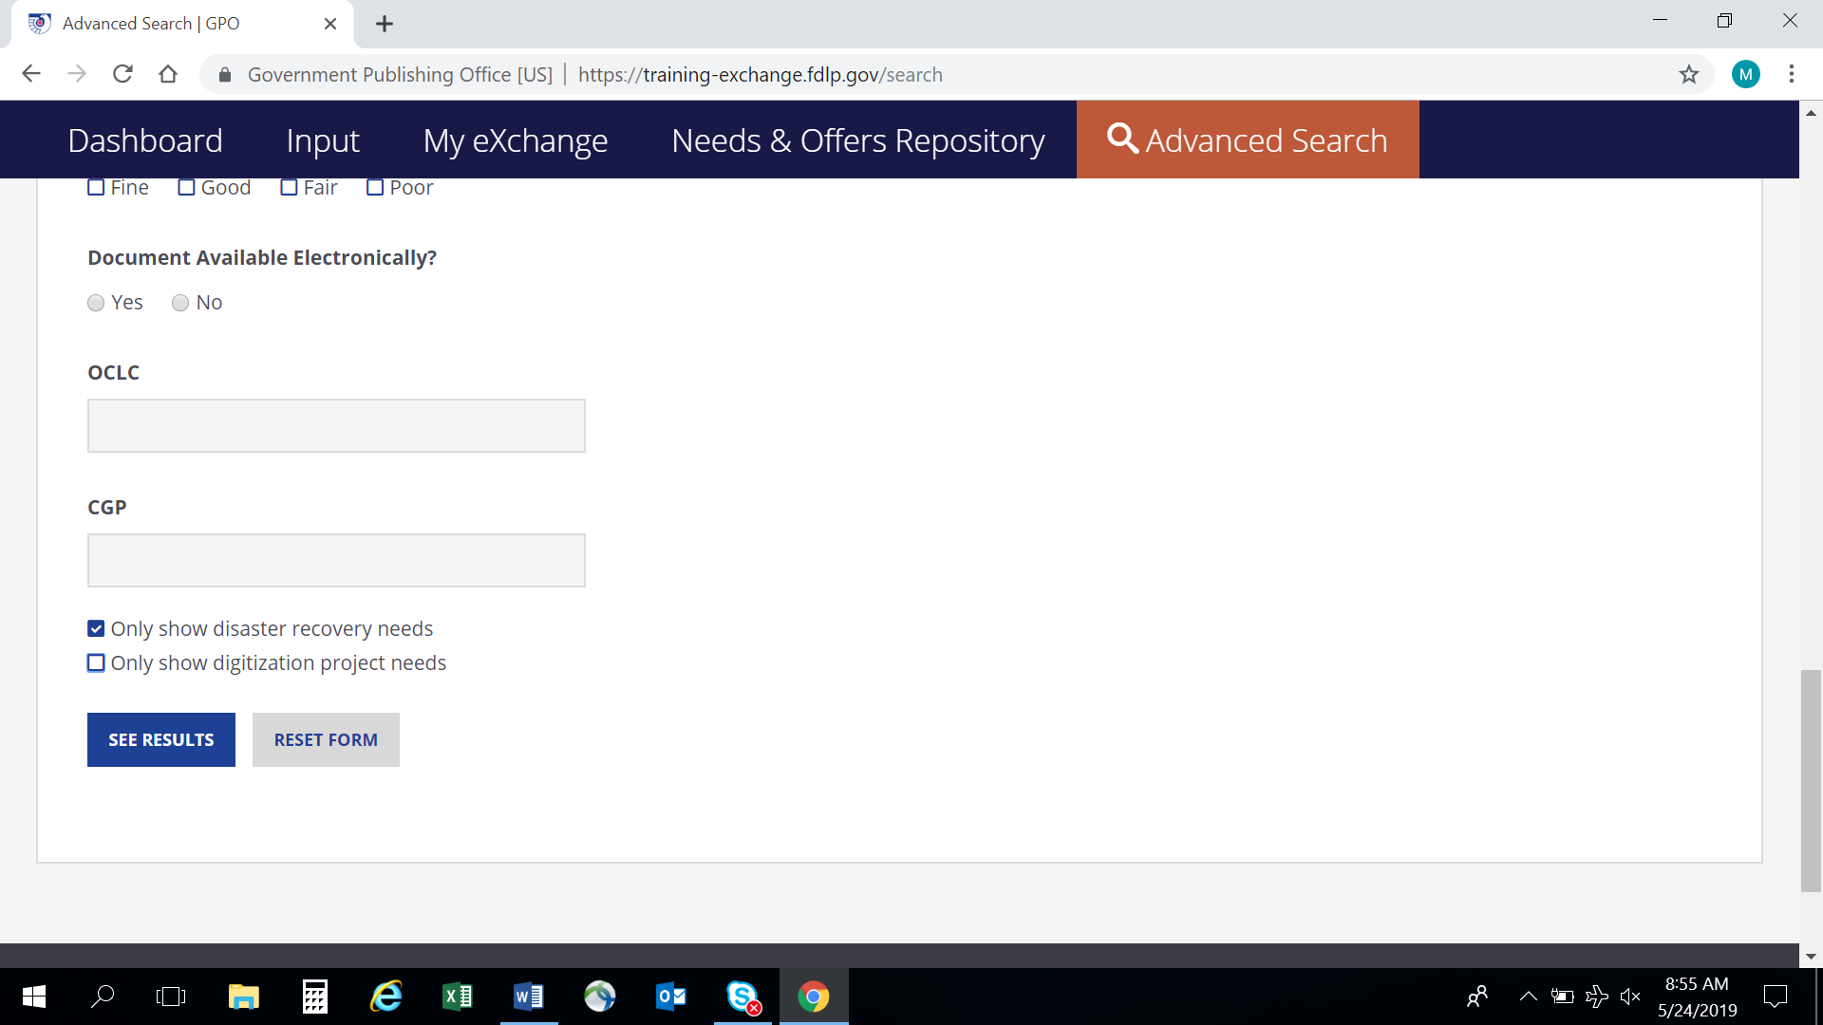Open the People icon in system tray
Image resolution: width=1823 pixels, height=1025 pixels.
coord(1477,997)
